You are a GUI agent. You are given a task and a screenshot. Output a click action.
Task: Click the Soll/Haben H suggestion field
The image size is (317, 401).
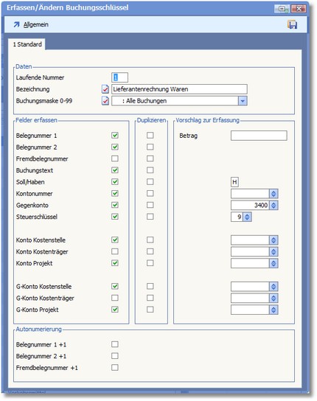[234, 182]
